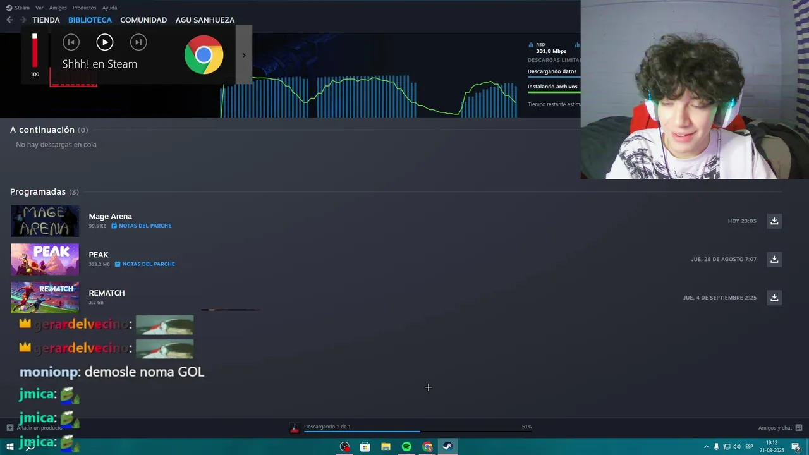Download REMATCH update now

pyautogui.click(x=774, y=297)
